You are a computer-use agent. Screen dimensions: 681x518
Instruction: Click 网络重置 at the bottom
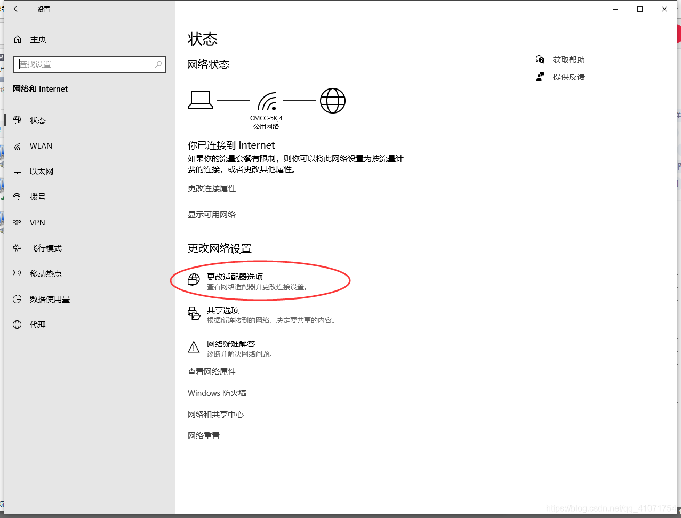click(204, 435)
